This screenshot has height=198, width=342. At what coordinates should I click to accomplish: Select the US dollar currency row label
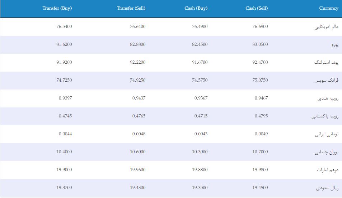pyautogui.click(x=326, y=27)
